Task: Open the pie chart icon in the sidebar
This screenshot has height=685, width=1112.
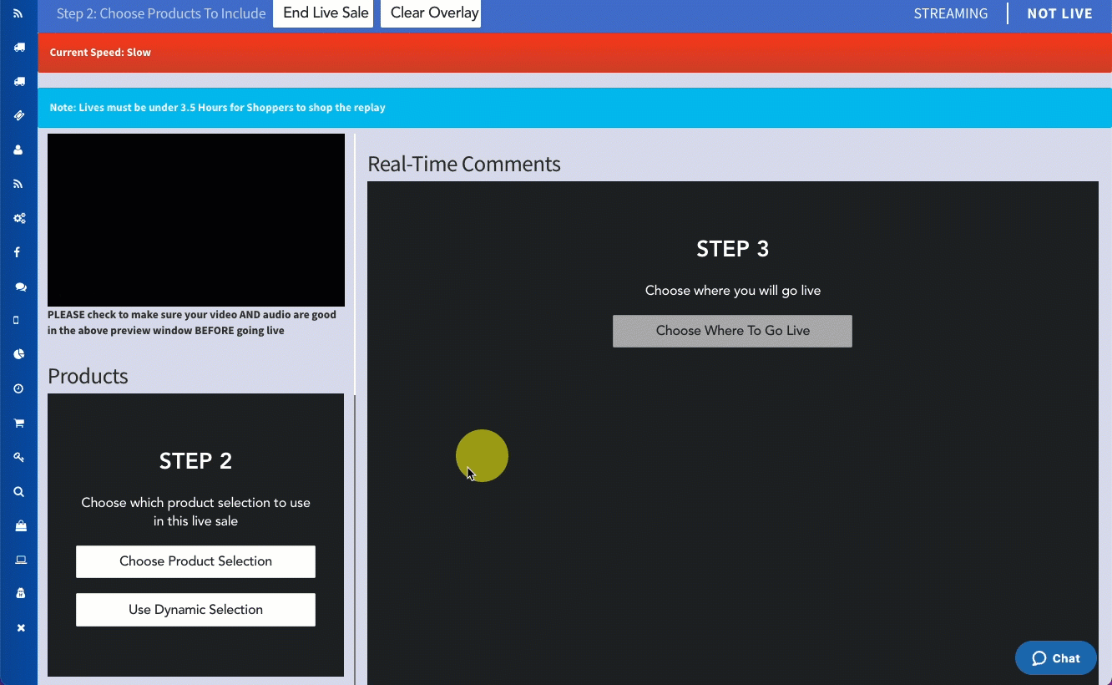Action: [19, 354]
